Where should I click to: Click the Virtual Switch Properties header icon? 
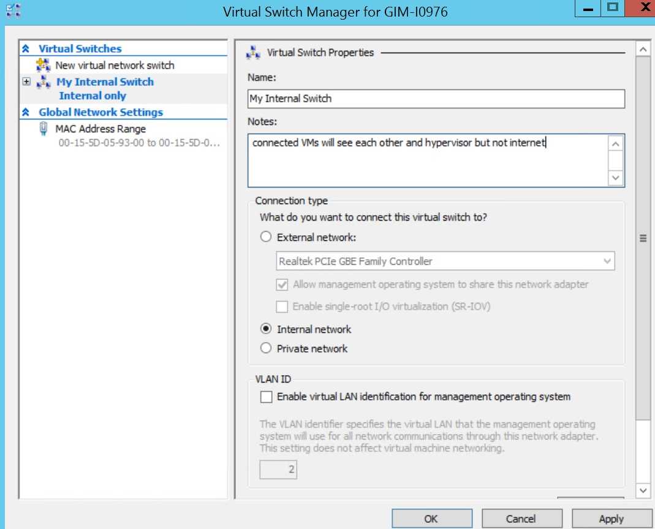point(253,53)
